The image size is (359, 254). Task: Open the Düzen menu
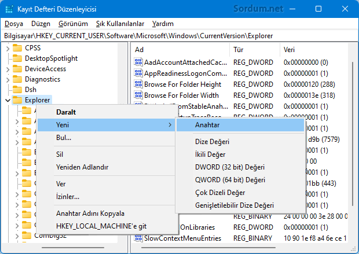tap(41, 24)
